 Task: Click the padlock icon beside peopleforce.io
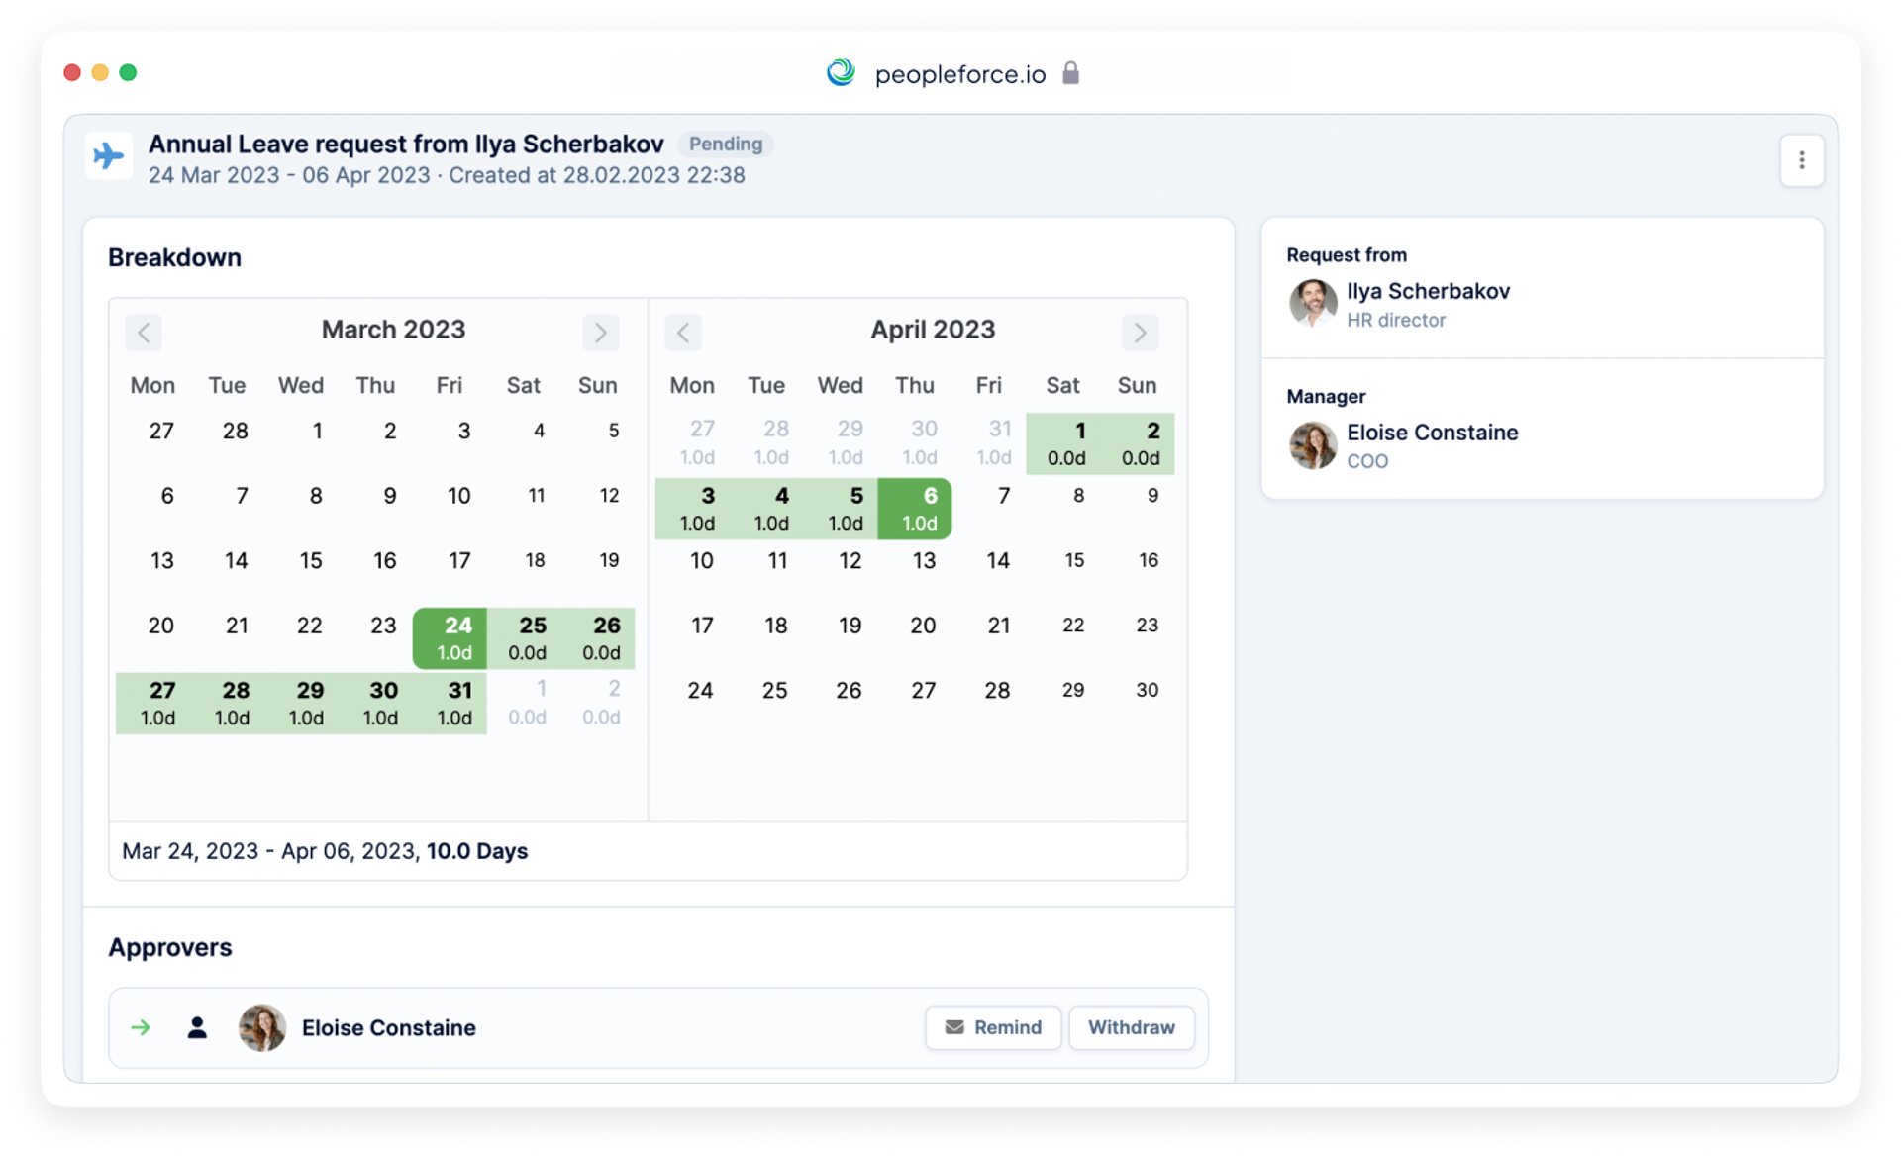pos(1070,73)
